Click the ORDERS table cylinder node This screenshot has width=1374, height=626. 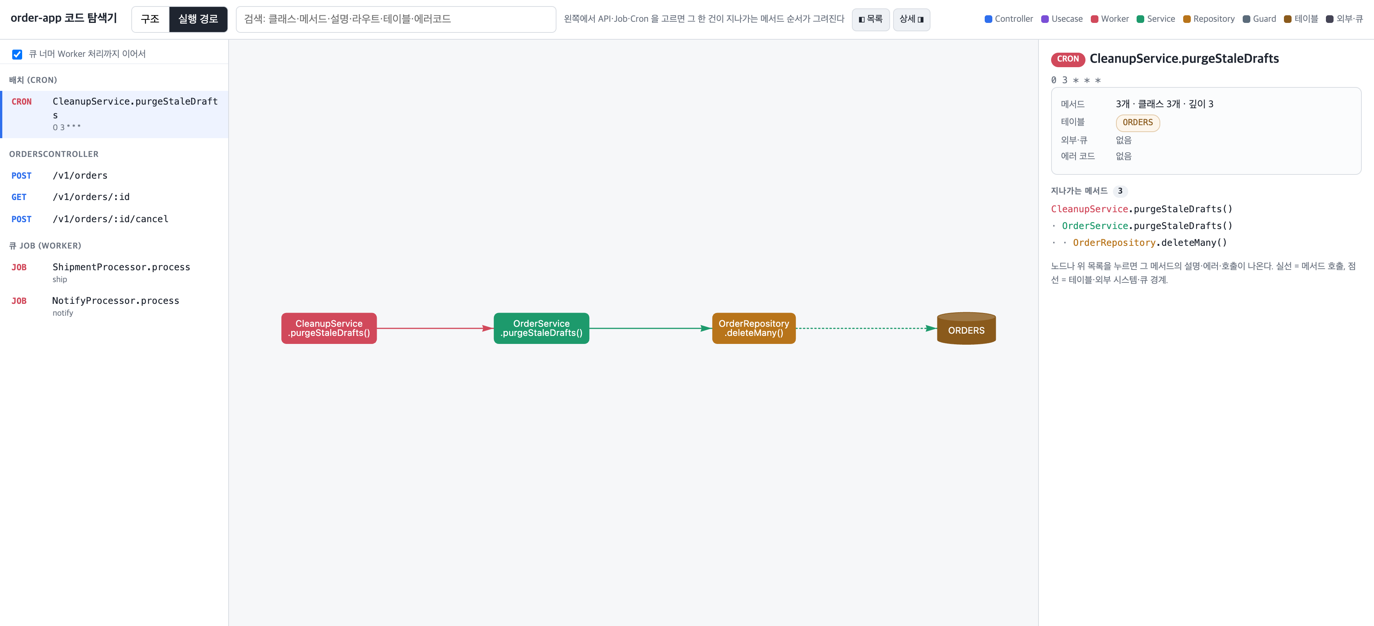pos(966,329)
